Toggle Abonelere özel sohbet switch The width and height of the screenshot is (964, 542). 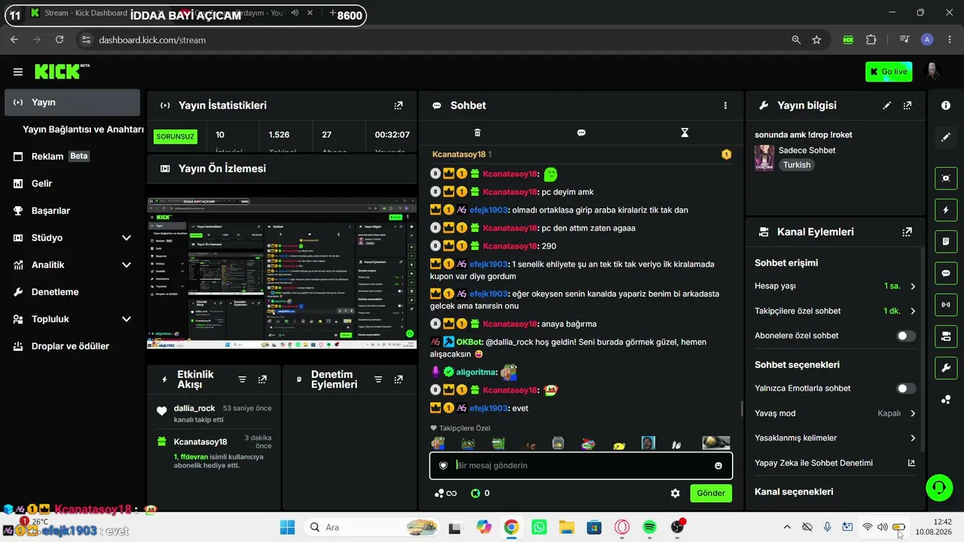pos(906,336)
